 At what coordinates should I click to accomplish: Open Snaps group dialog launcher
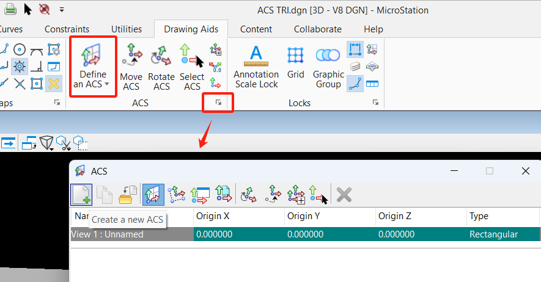point(57,103)
